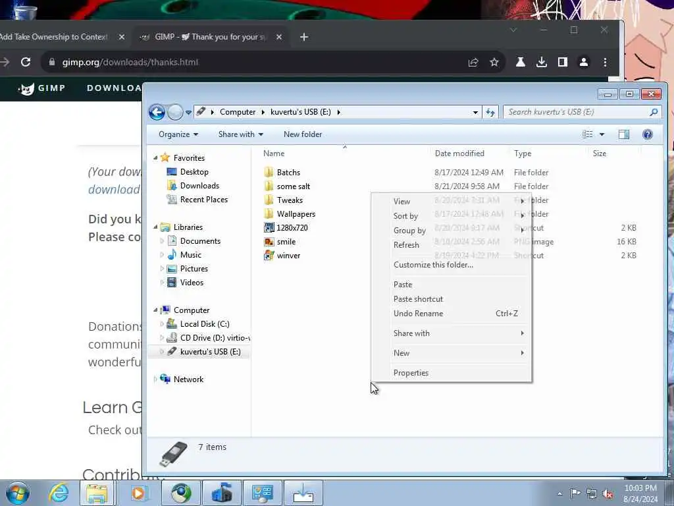Sort files by Name column header
The width and height of the screenshot is (674, 506).
(274, 153)
